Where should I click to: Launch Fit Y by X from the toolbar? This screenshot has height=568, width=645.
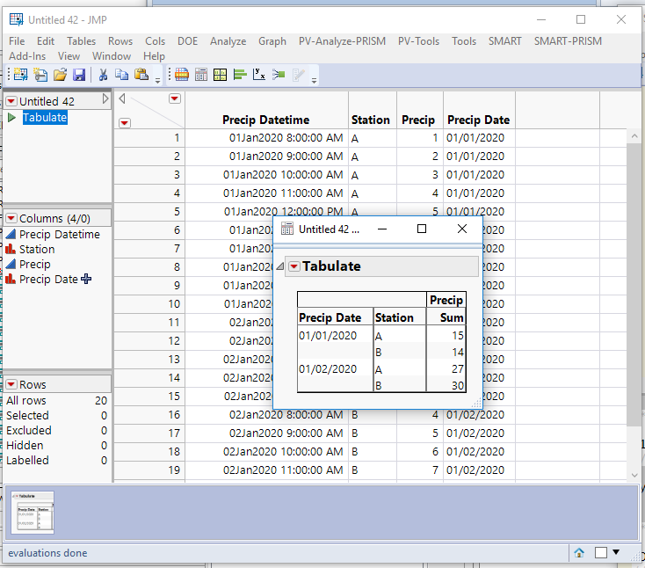click(x=259, y=75)
